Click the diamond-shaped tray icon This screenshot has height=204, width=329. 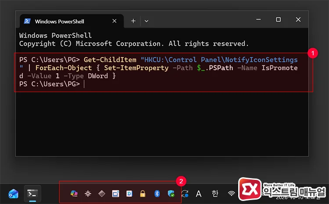point(102,193)
